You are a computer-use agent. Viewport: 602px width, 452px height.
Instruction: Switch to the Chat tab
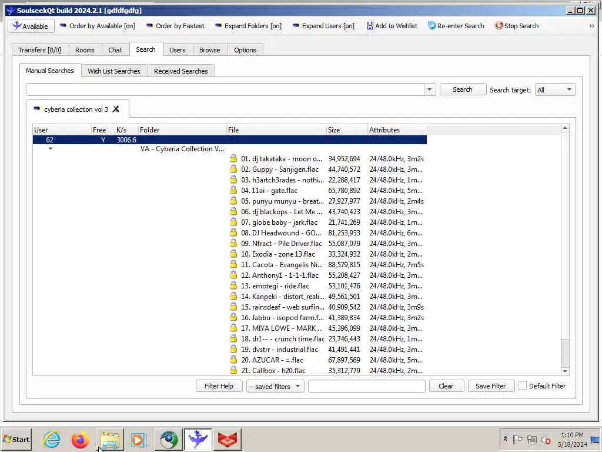click(115, 50)
